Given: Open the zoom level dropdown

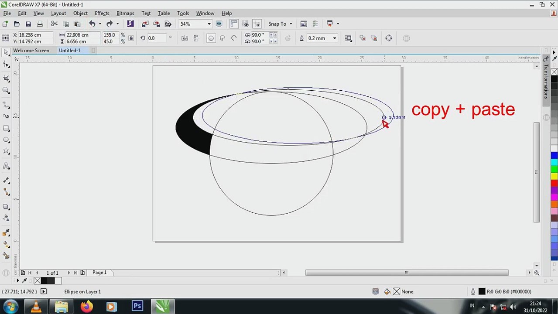Looking at the screenshot, I should pyautogui.click(x=209, y=24).
